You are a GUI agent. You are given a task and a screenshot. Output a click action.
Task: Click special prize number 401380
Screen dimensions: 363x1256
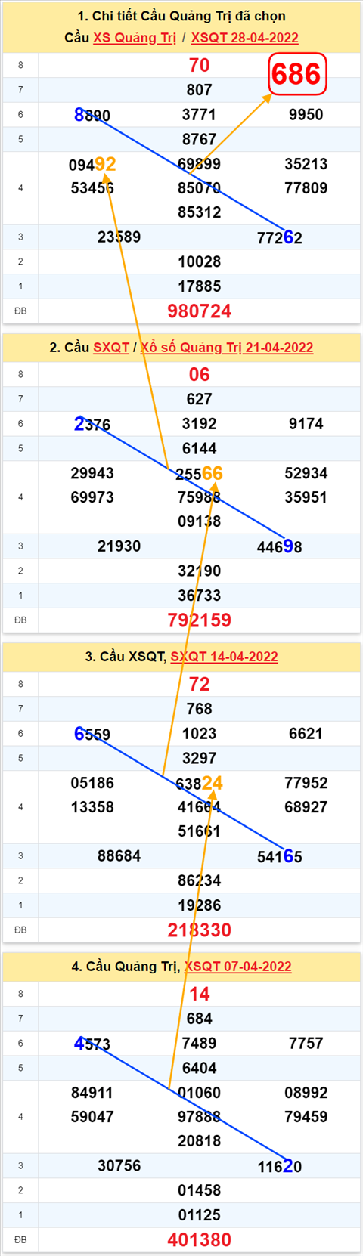coord(200,1240)
